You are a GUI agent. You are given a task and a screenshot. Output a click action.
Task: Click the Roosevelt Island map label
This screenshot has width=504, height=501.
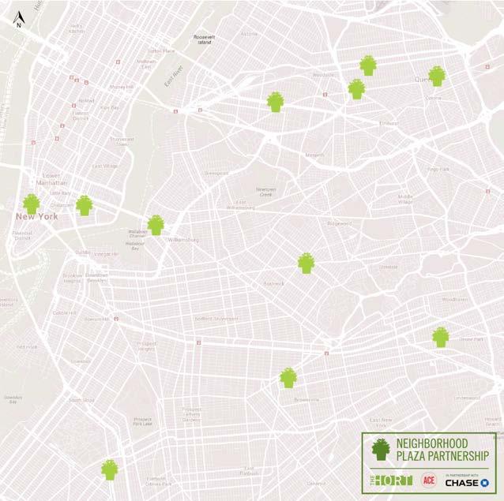[x=204, y=39]
